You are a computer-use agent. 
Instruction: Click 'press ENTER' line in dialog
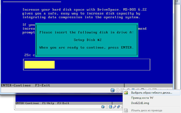tap(87, 48)
